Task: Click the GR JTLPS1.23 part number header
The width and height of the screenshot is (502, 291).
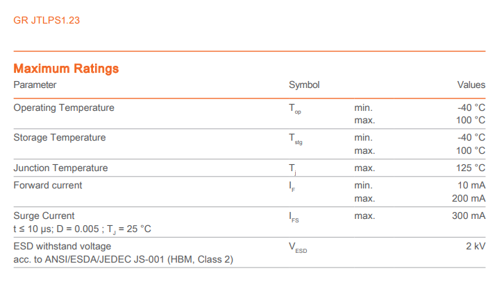Action: coord(46,20)
